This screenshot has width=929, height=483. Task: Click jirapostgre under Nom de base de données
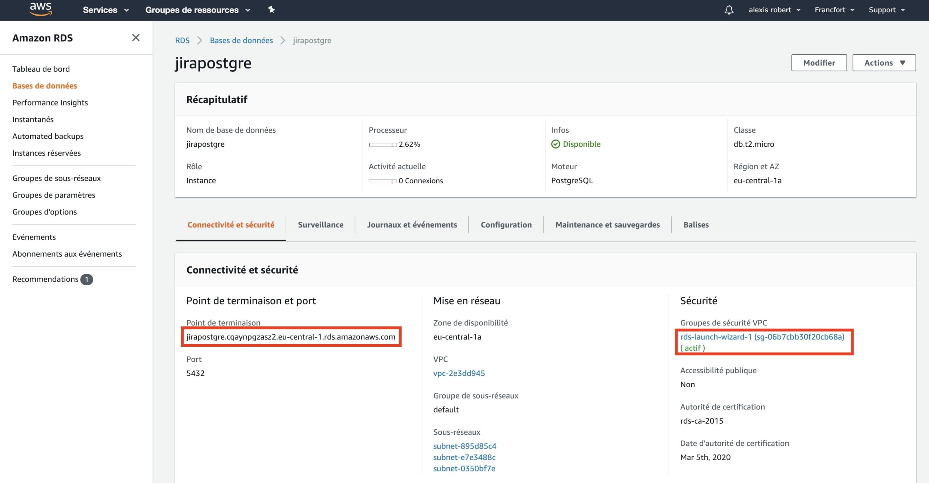pyautogui.click(x=205, y=144)
